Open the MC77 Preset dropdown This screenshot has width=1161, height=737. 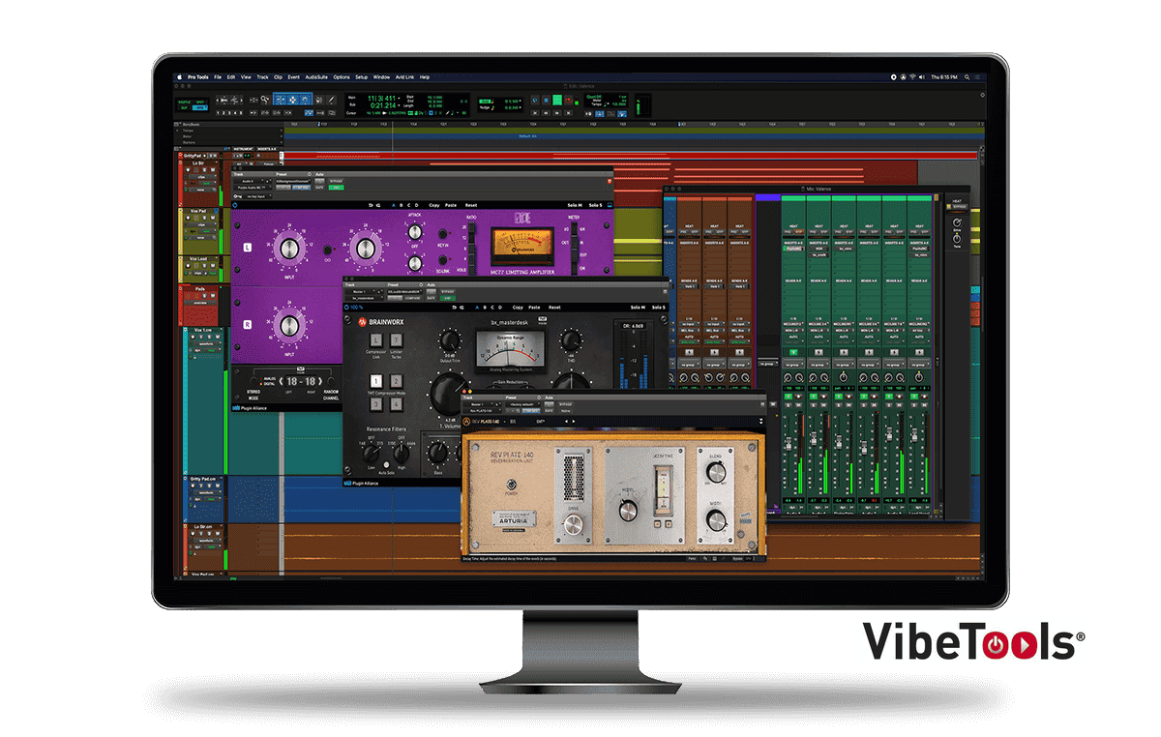tap(293, 180)
